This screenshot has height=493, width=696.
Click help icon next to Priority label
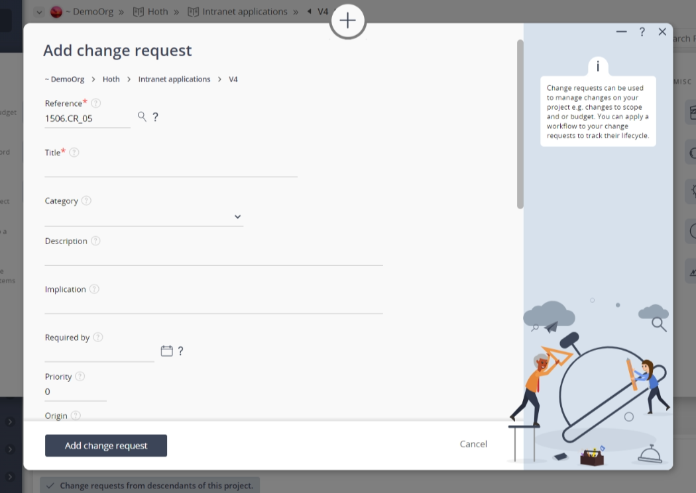(x=80, y=377)
